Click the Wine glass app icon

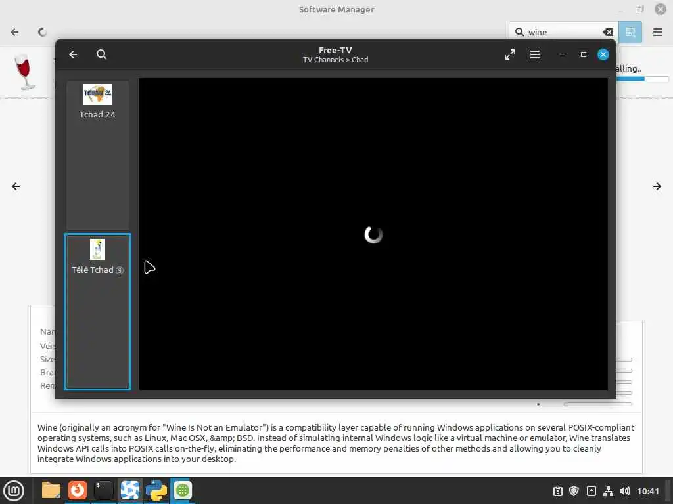click(24, 72)
